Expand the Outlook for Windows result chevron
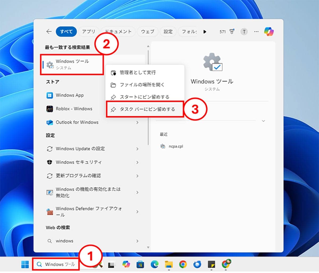319x273 pixels. click(x=137, y=122)
